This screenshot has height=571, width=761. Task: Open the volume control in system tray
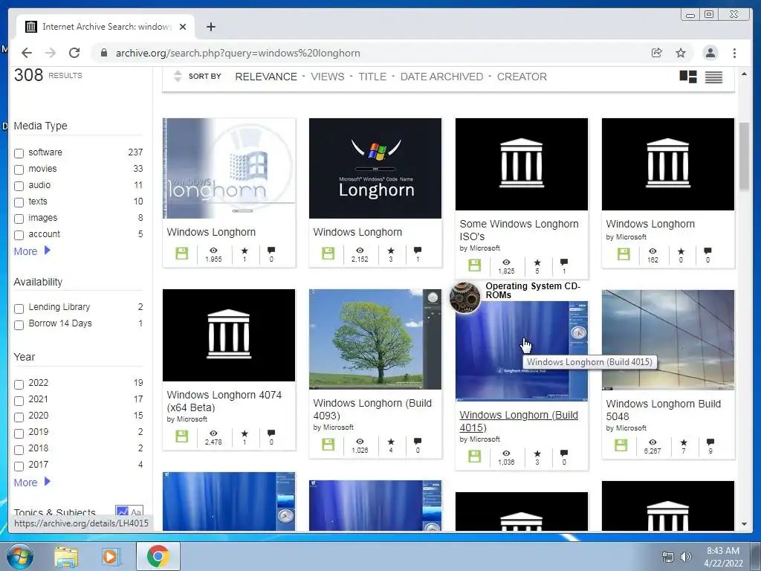pyautogui.click(x=685, y=557)
